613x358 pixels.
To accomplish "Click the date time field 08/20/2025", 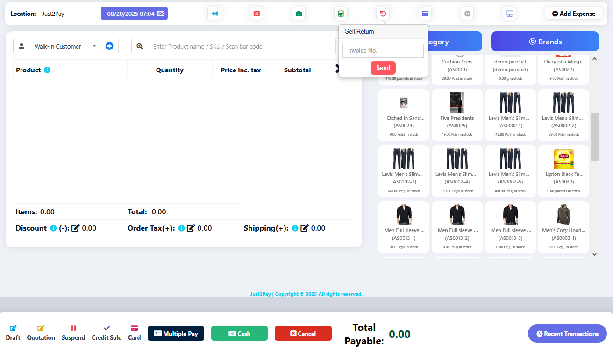I will point(134,14).
